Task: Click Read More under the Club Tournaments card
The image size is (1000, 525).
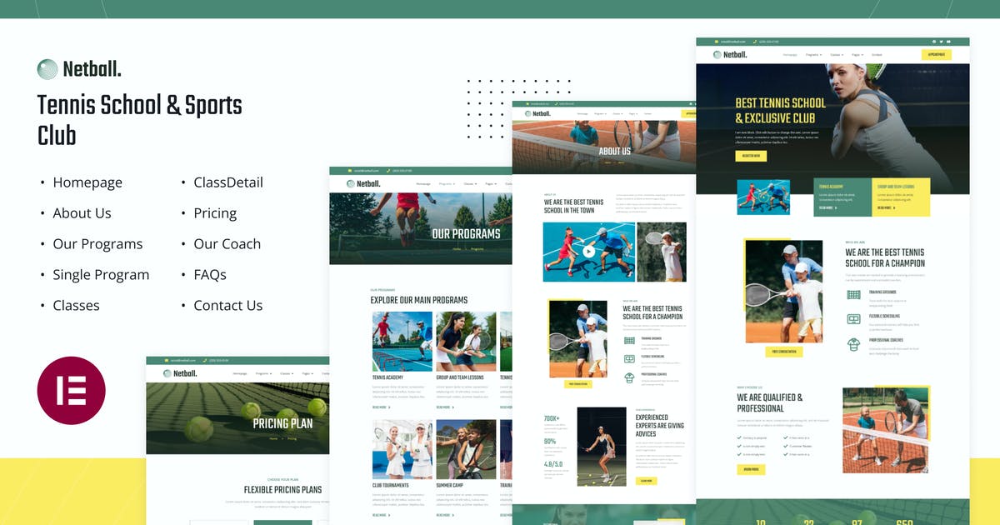Action: pyautogui.click(x=382, y=515)
